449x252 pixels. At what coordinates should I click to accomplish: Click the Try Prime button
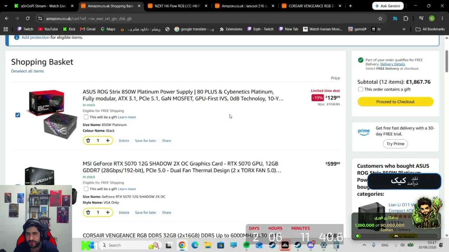pos(395,143)
